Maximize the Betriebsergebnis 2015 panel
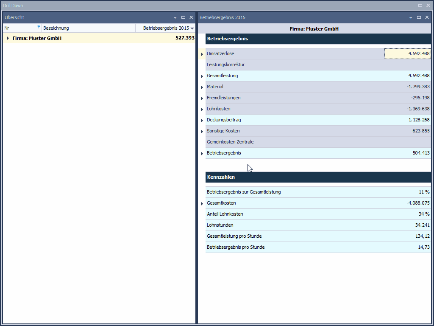 419,17
